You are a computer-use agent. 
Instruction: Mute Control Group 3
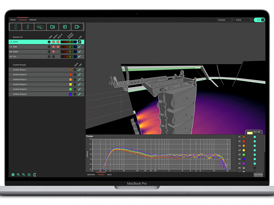click(75, 80)
